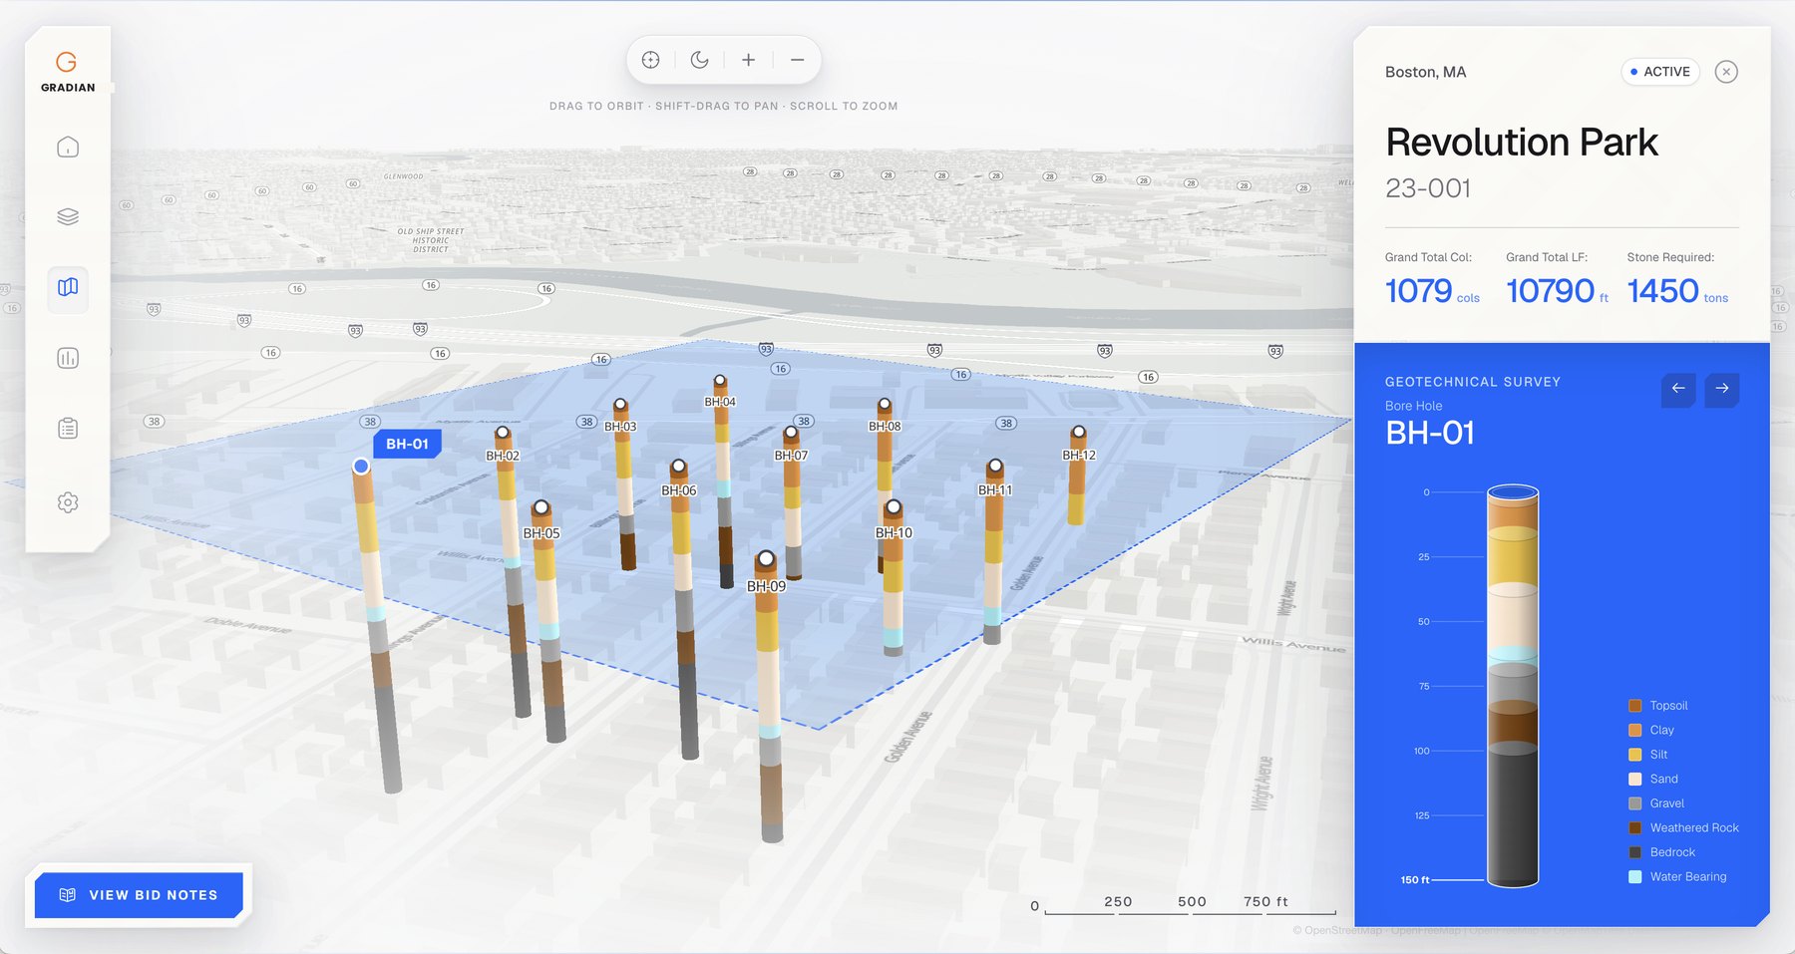
Task: Open the Layers panel from sidebar
Action: click(x=68, y=216)
